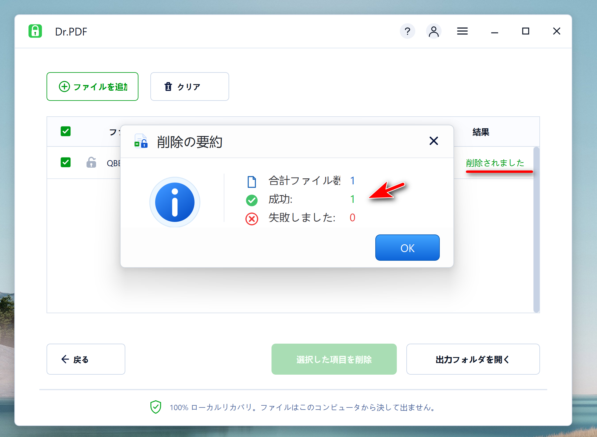Viewport: 597px width, 437px height.
Task: Click 選択した項目を削除 button
Action: point(334,359)
